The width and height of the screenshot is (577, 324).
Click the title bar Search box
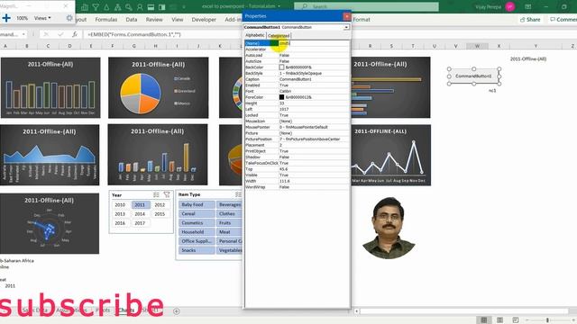[x=366, y=6]
